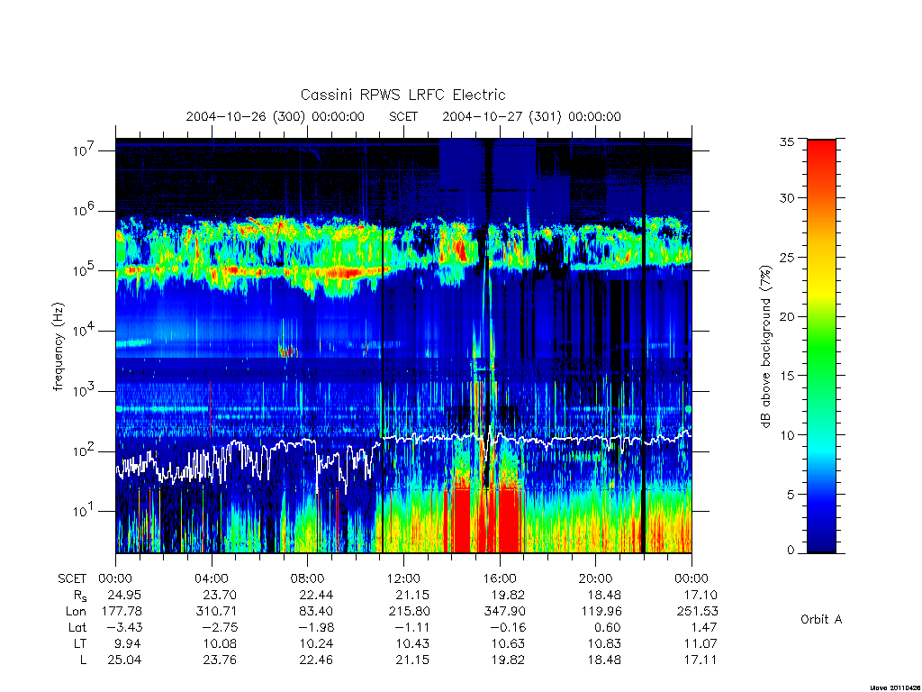The height and width of the screenshot is (692, 922).
Task: Click the color bar gradient legend
Action: pyautogui.click(x=821, y=346)
